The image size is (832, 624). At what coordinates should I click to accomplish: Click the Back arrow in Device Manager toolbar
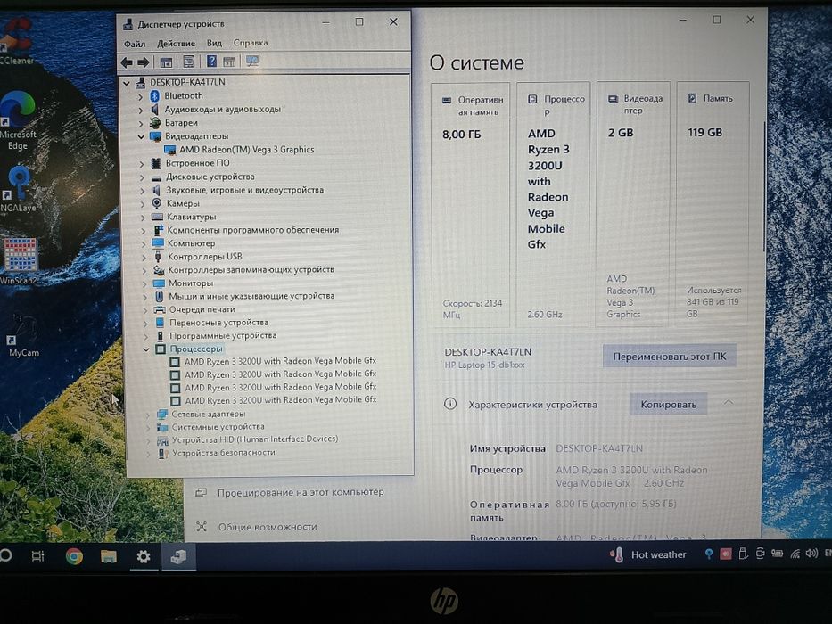click(x=127, y=62)
